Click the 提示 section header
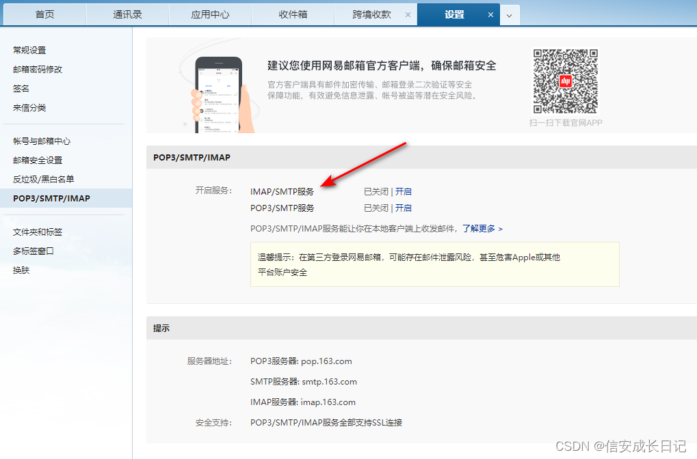This screenshot has height=459, width=697. (421, 328)
